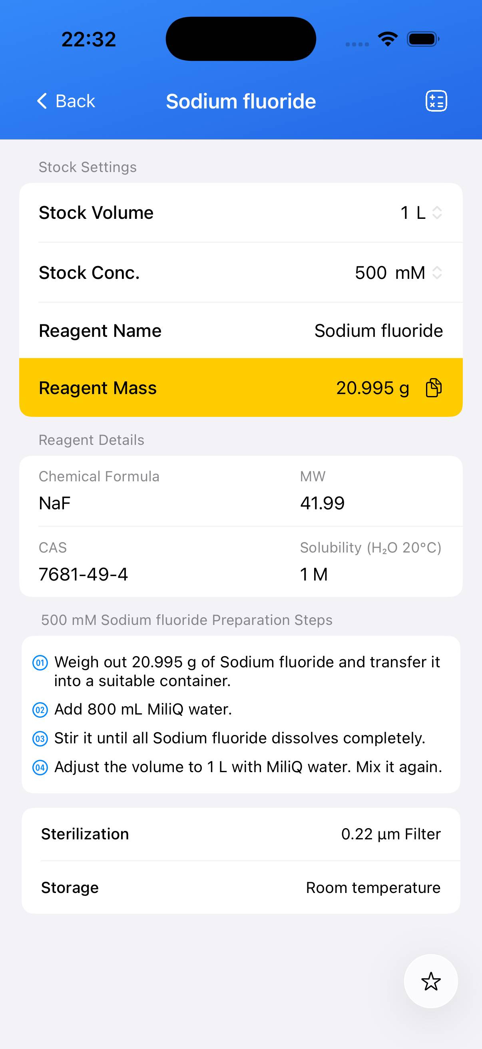This screenshot has width=482, height=1049.
Task: Tap the favorite star button
Action: point(431,981)
